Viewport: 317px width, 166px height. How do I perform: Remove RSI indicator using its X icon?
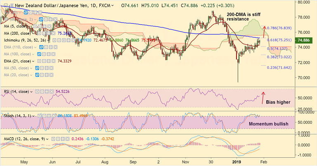click(x=51, y=92)
